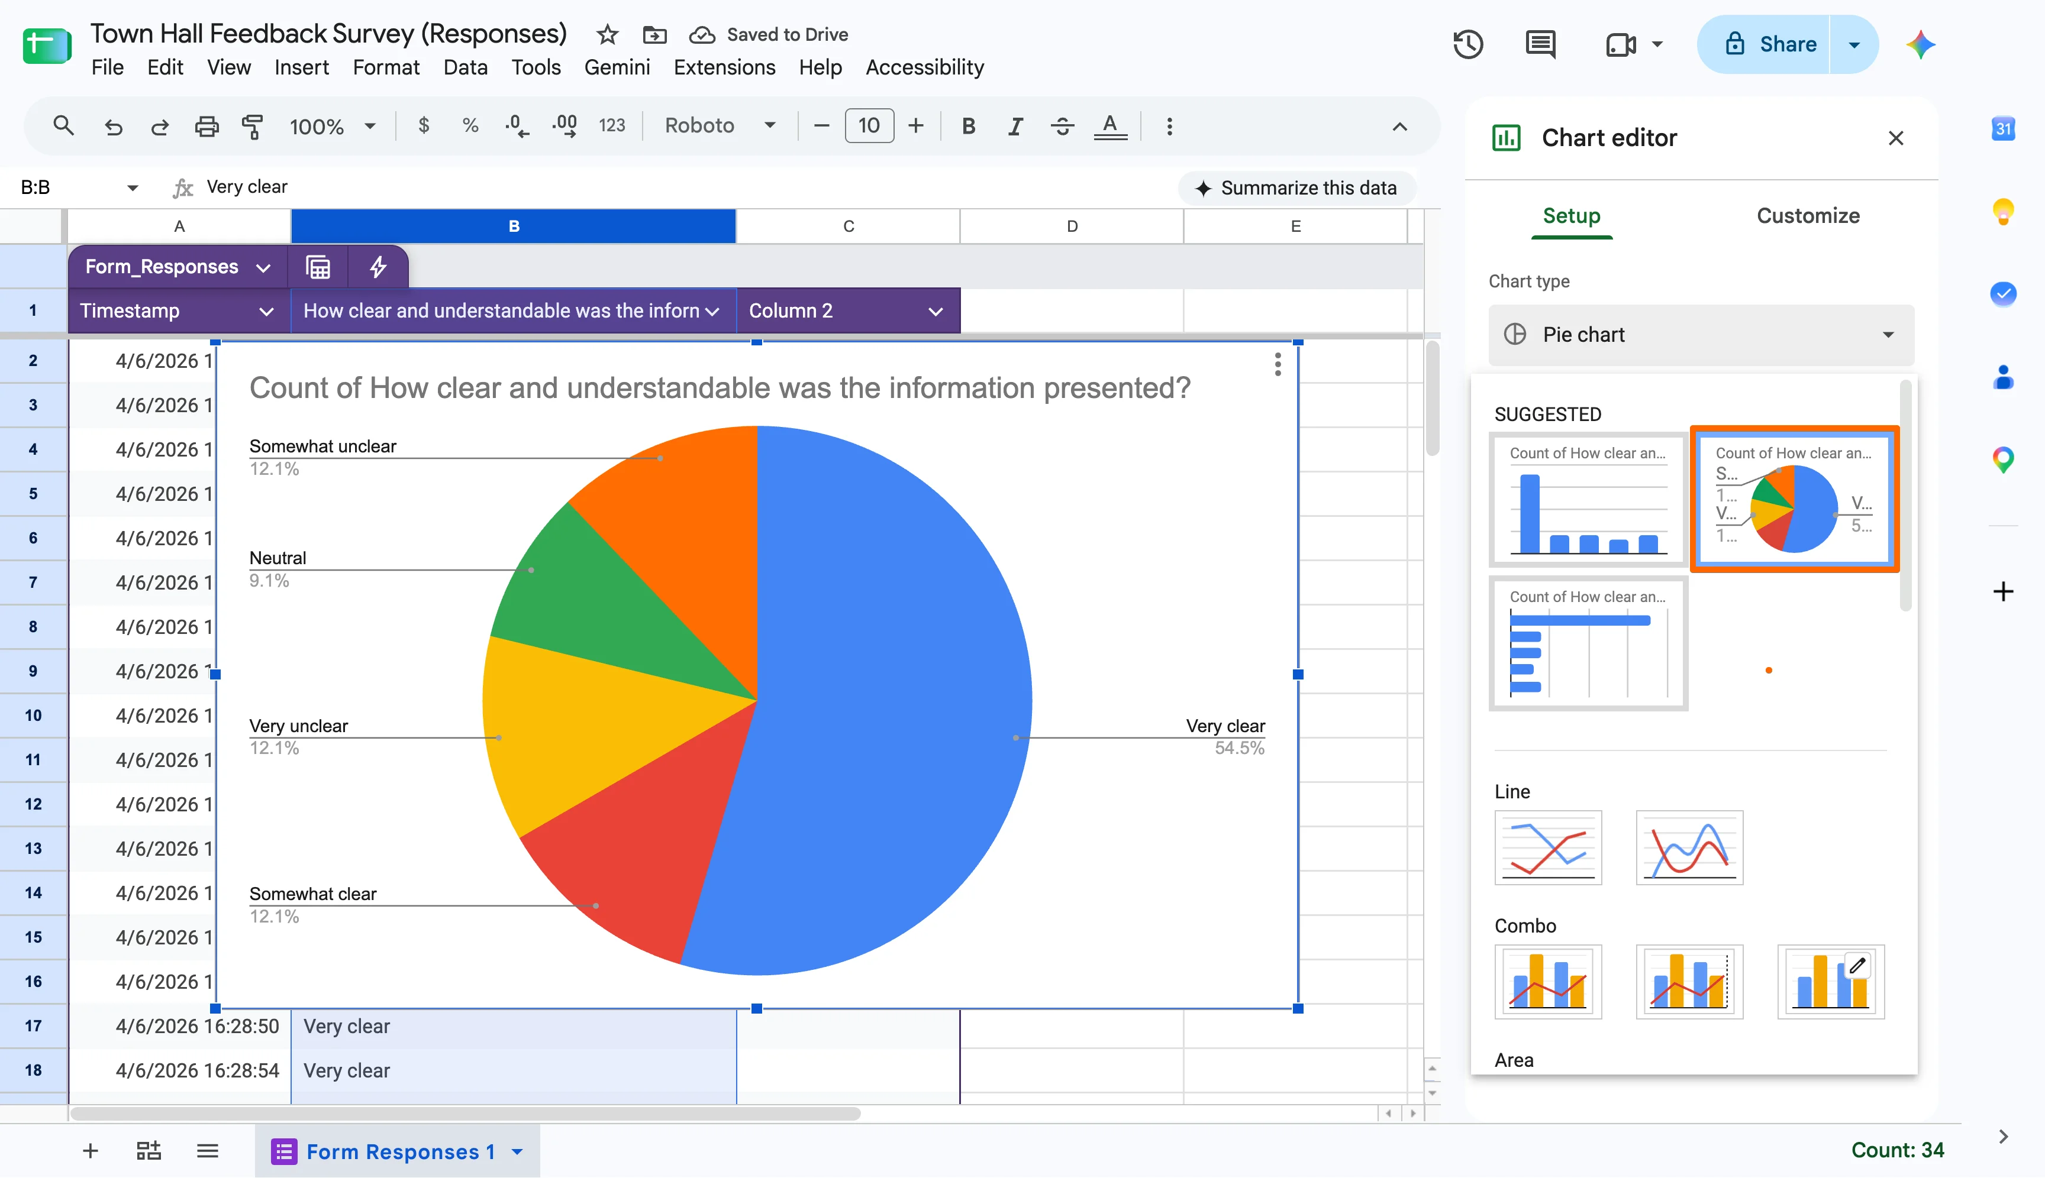Open Google Tasks checkmark side icon

[x=2003, y=294]
